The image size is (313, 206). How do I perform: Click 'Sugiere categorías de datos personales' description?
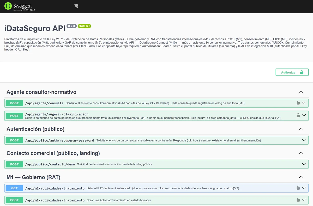[x=153, y=118]
